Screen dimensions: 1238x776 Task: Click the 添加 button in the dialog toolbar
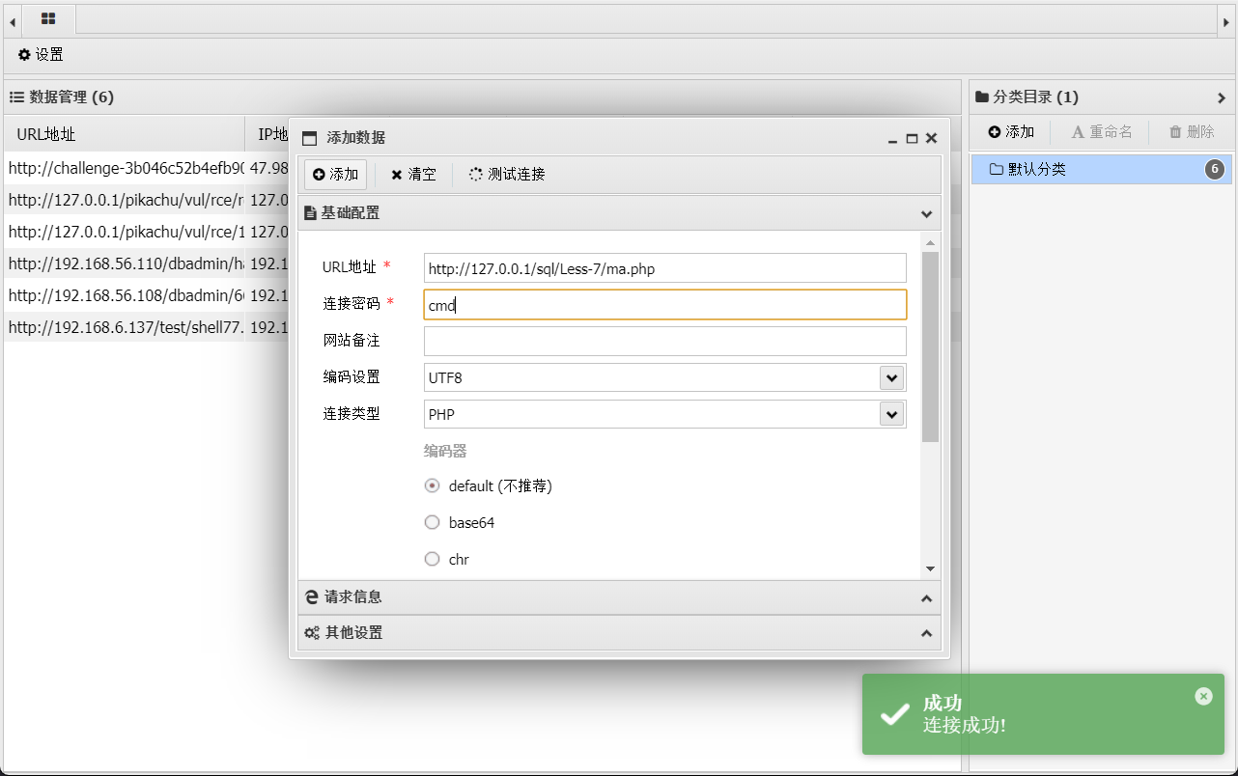tap(335, 175)
